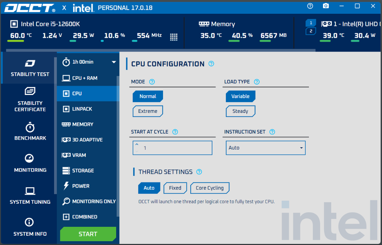Select the CPU test
The image size is (382, 245).
(x=87, y=93)
